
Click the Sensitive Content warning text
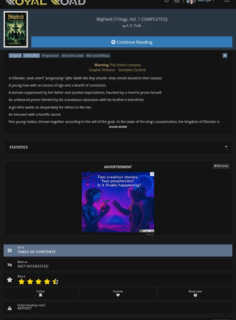pyautogui.click(x=132, y=70)
